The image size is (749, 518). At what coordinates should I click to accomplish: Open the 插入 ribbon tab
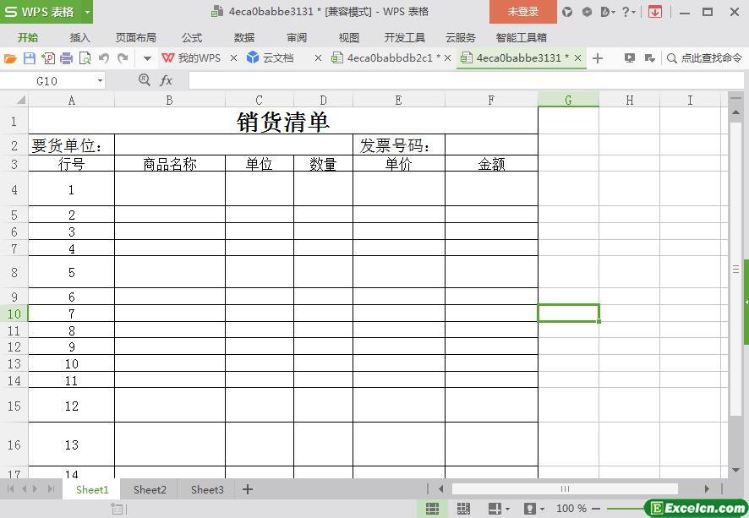coord(79,37)
